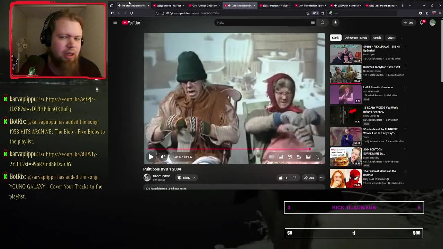Open Kummeli Törkylaari 1993-1994 video
Screen dimensions: 443x249
coord(381,67)
